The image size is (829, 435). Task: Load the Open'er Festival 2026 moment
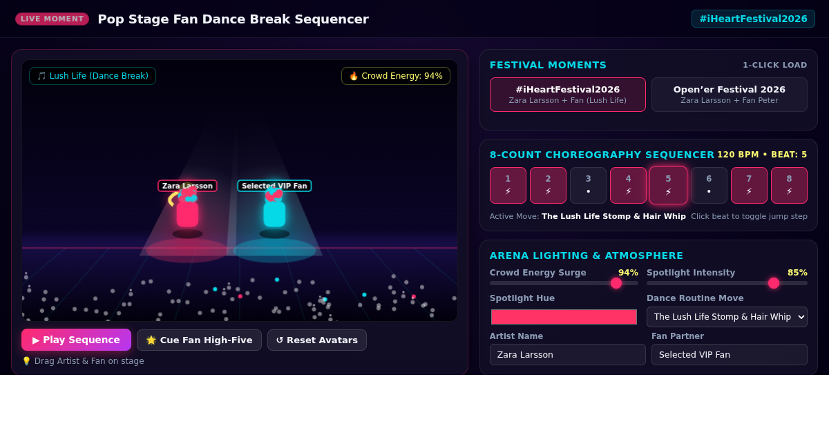pyautogui.click(x=730, y=95)
